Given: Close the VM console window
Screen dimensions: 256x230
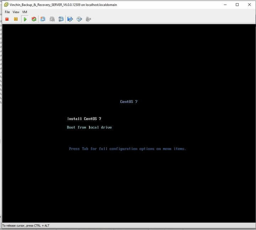Looking at the screenshot, I should click(249, 5).
